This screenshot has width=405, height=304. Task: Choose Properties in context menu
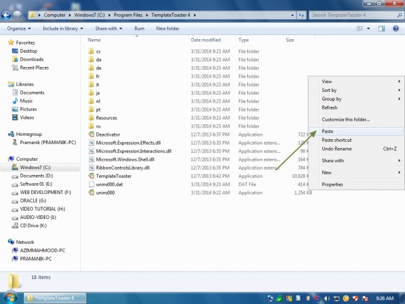356,184
